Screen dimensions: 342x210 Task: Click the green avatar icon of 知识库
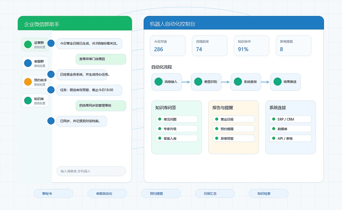point(28,100)
